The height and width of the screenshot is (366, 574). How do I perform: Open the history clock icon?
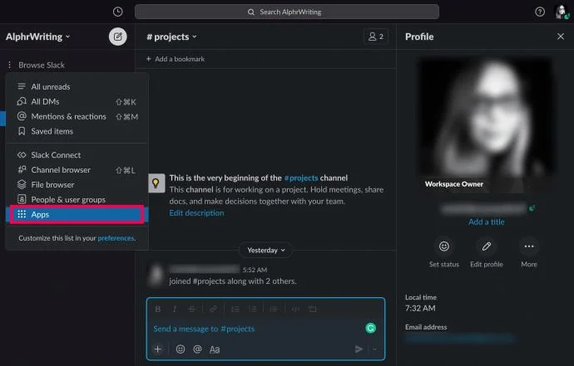tap(117, 12)
